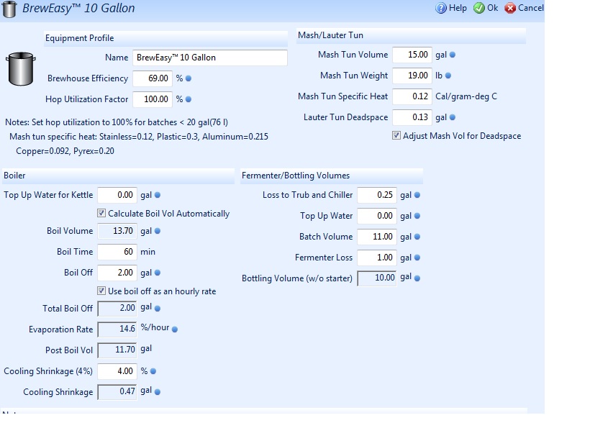Click blue dot beside Cooling Shrinkage gal value

coord(158,391)
